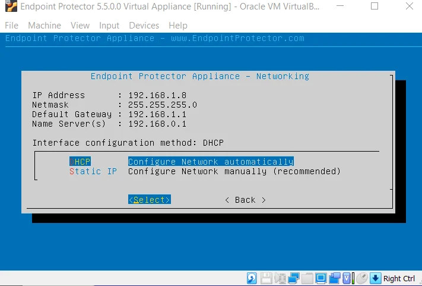The image size is (422, 286).
Task: Click the IP Address value 192.168.1.8
Action: (157, 95)
